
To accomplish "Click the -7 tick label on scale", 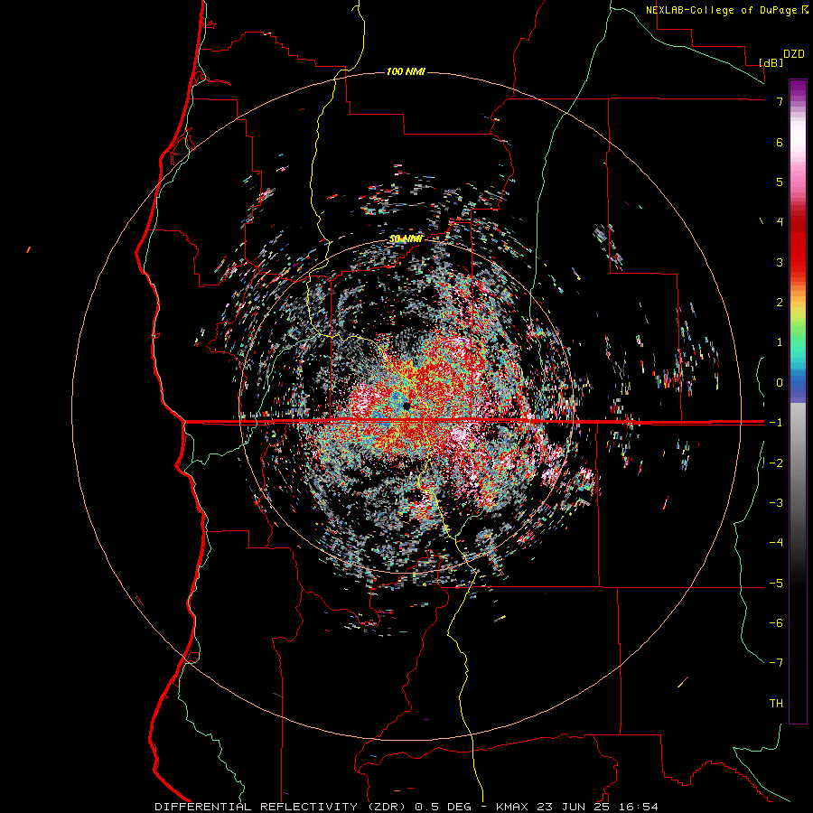I will pyautogui.click(x=776, y=663).
